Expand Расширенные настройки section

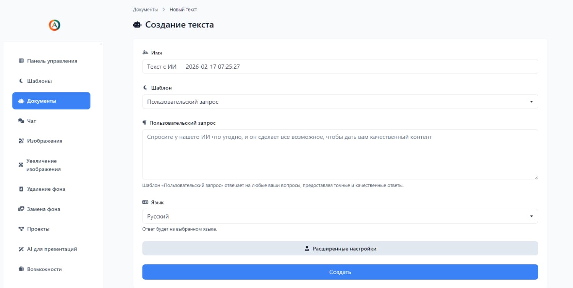340,249
